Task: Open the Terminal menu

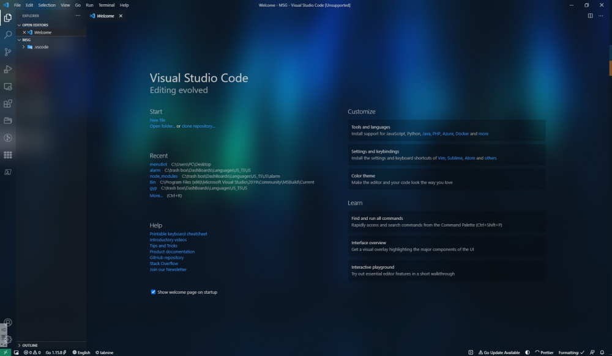Action: pyautogui.click(x=106, y=5)
